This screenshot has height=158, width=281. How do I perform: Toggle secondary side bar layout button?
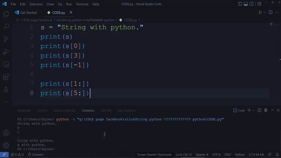point(251,4)
